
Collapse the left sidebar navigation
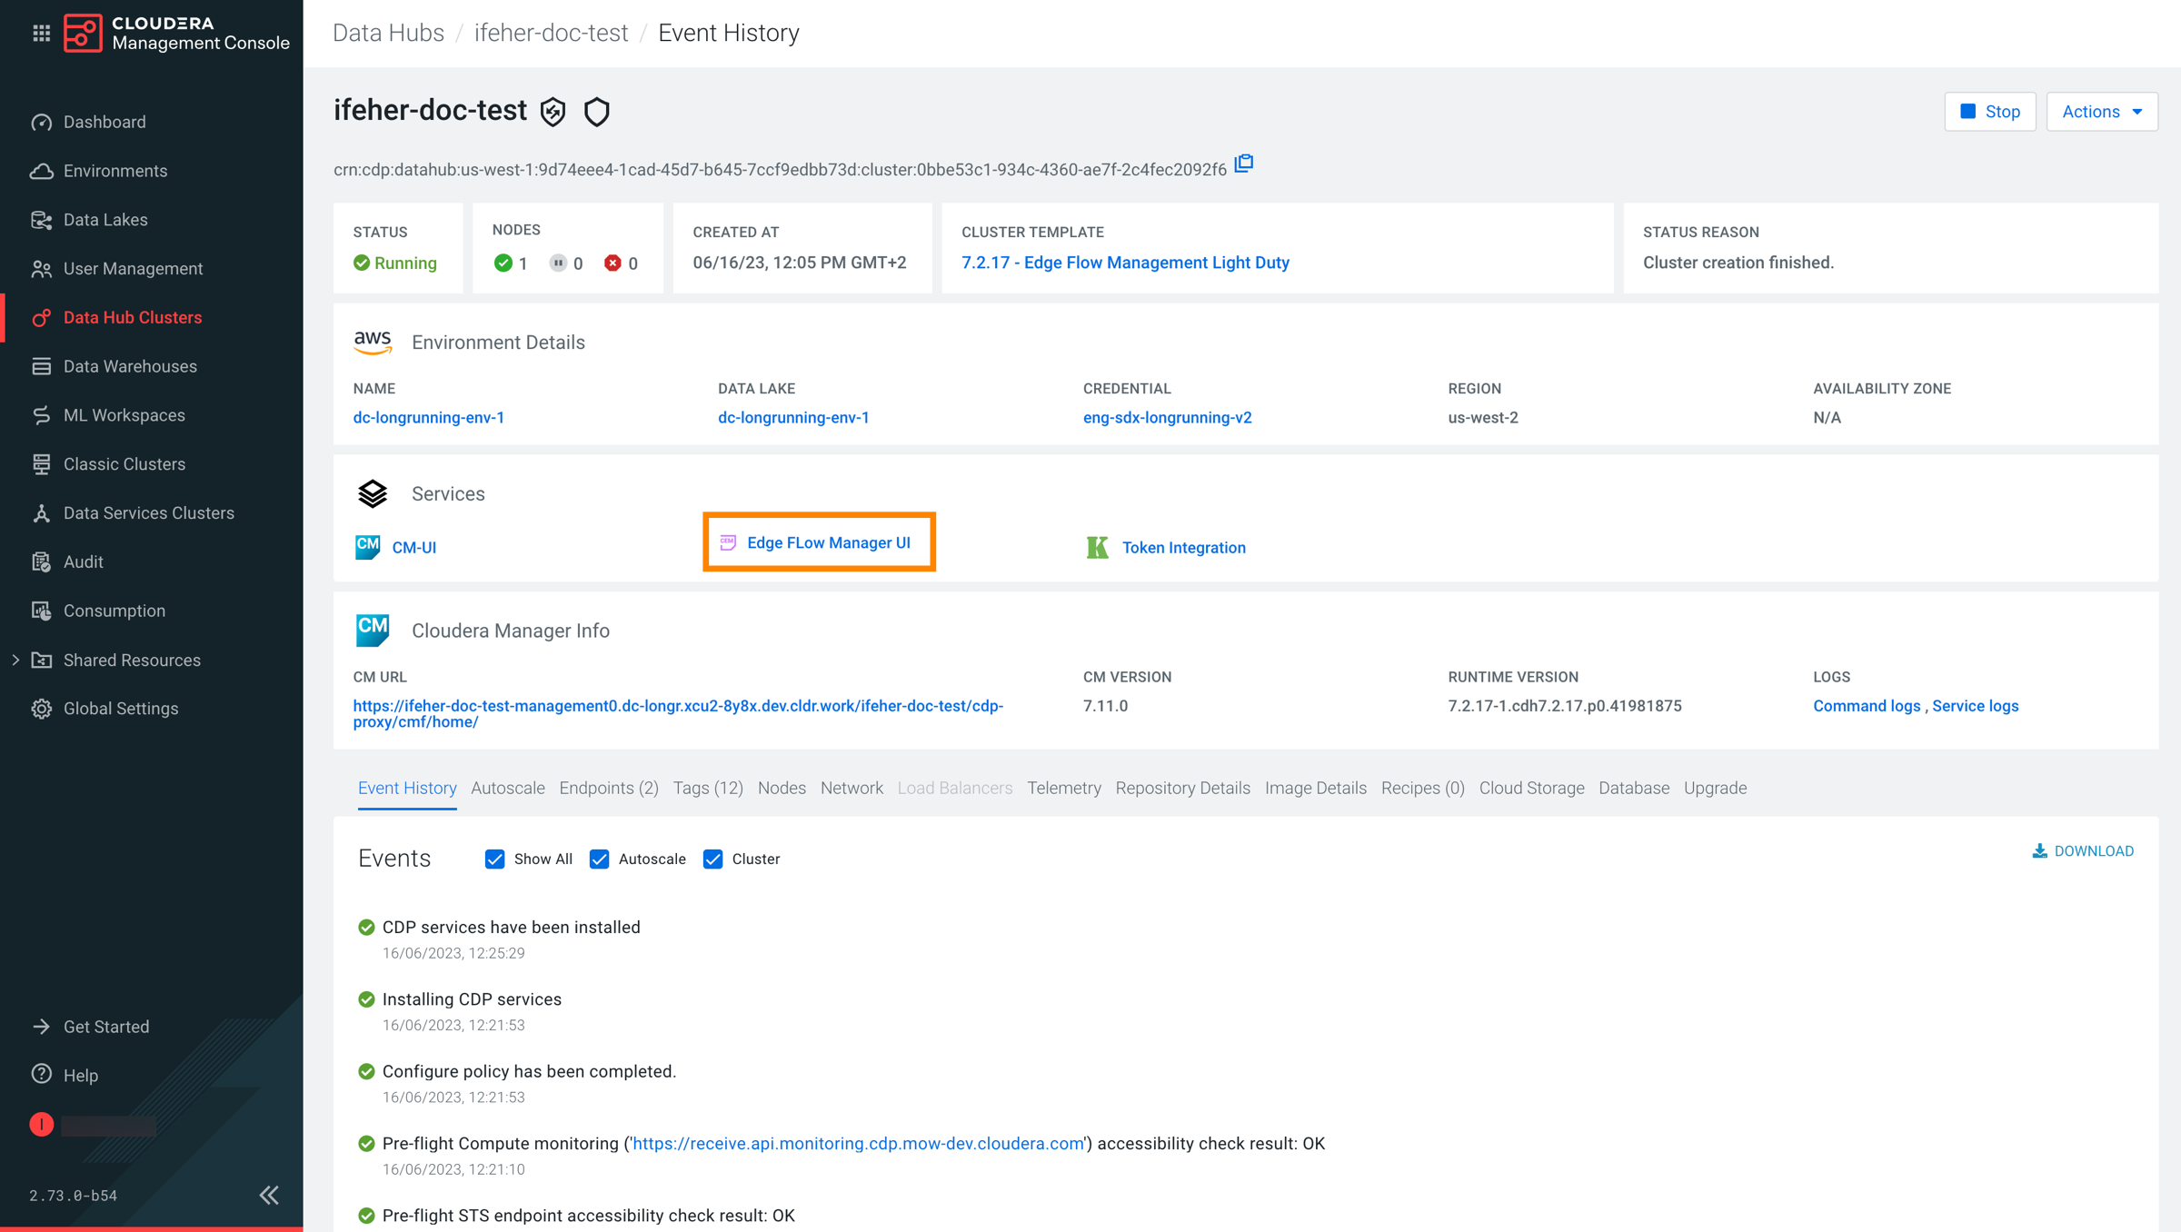[x=269, y=1195]
